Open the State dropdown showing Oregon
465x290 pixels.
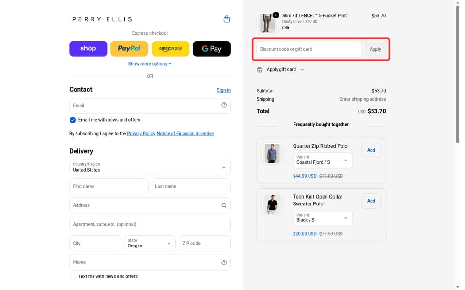(150, 243)
